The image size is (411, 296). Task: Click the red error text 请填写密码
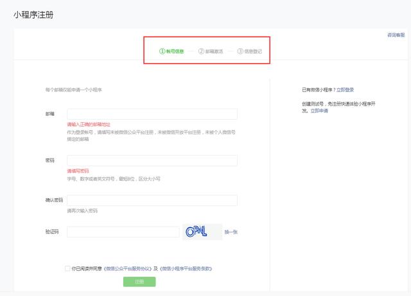[x=78, y=171]
